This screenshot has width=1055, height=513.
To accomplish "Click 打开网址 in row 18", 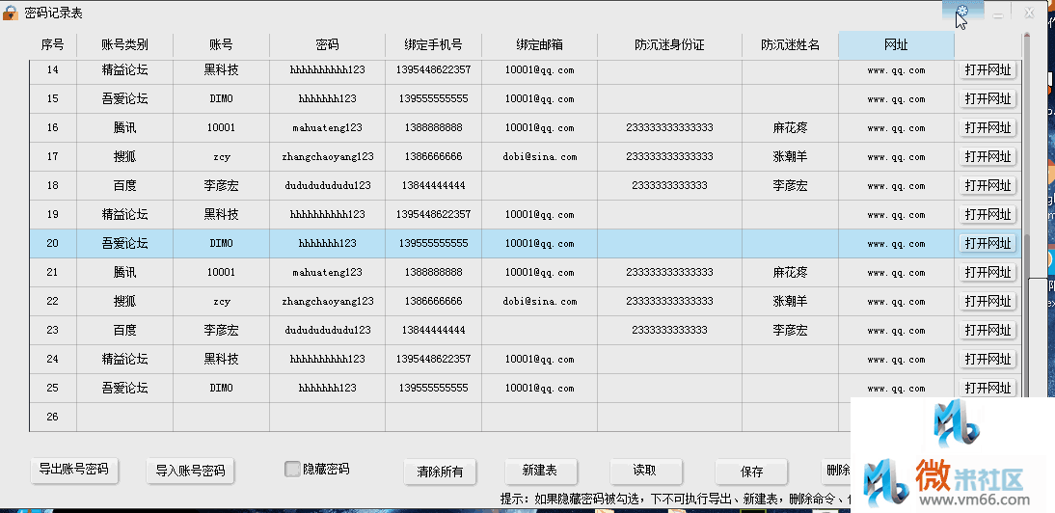I will coord(987,185).
